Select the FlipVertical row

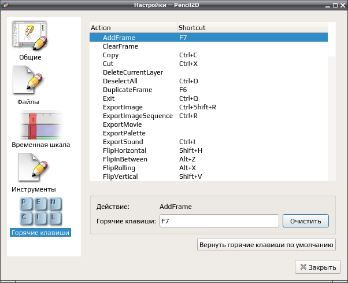point(209,176)
